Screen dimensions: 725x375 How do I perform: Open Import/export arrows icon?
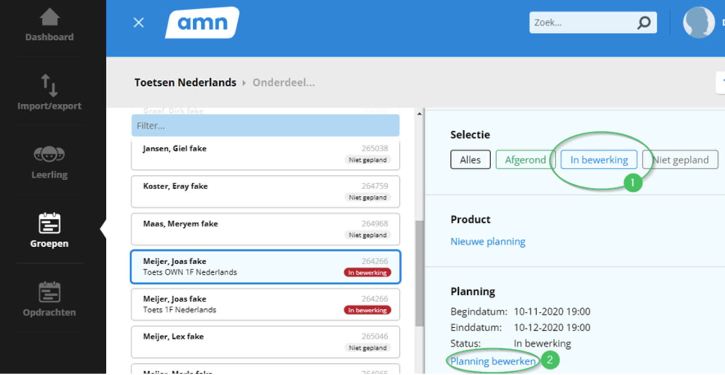click(x=49, y=85)
